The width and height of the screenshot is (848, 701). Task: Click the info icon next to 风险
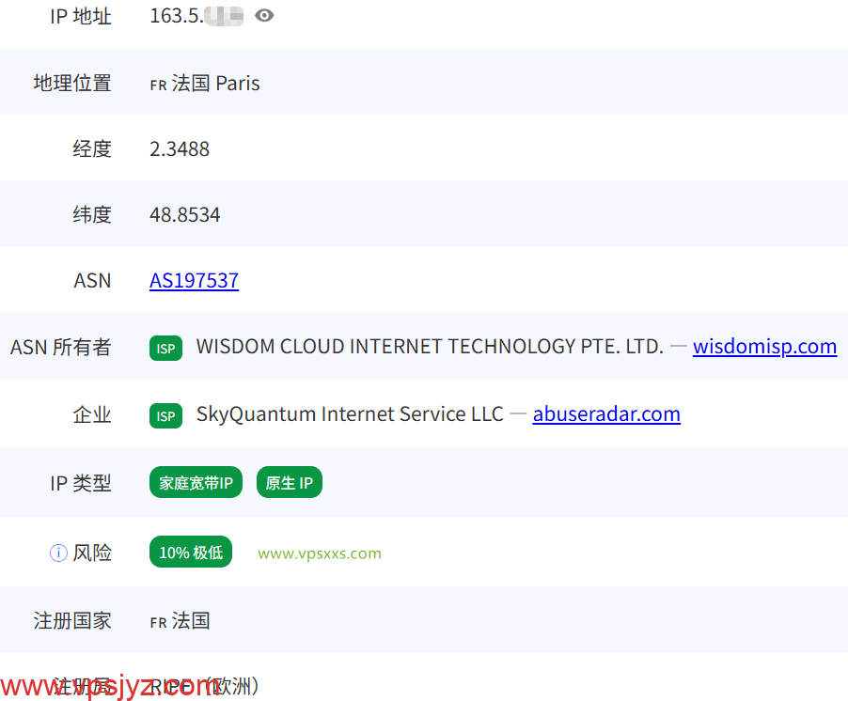pos(58,553)
